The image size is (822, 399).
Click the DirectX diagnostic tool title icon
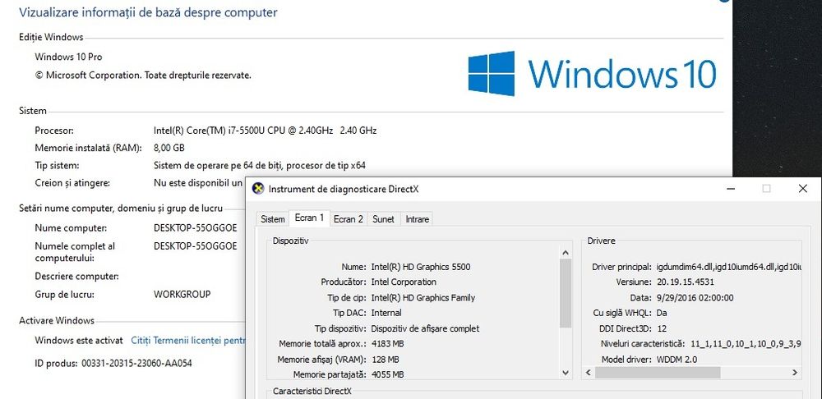(257, 189)
